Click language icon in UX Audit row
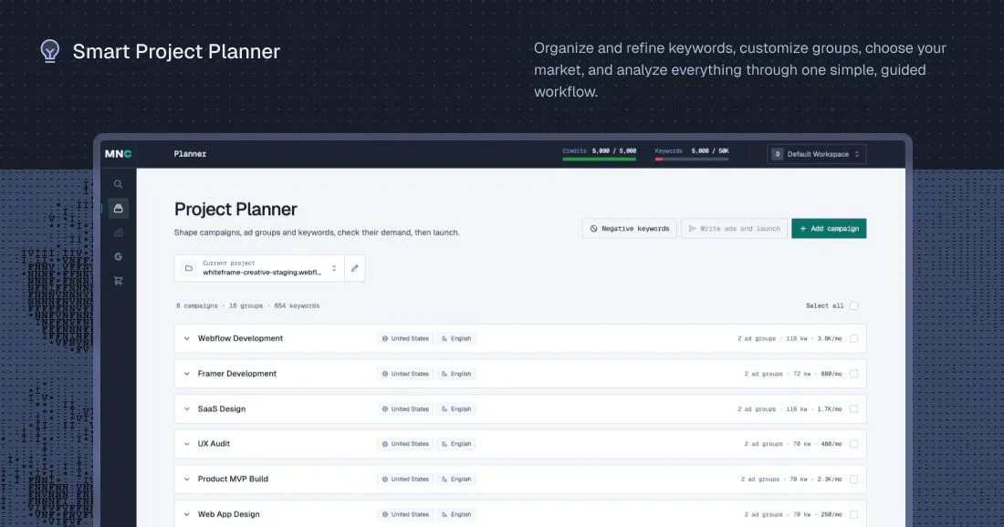The height and width of the screenshot is (527, 1004). point(444,444)
